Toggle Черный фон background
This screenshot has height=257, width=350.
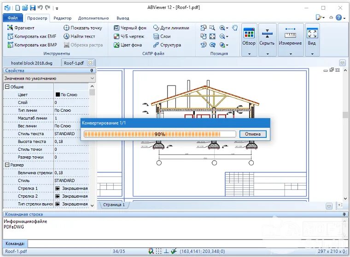pyautogui.click(x=130, y=28)
